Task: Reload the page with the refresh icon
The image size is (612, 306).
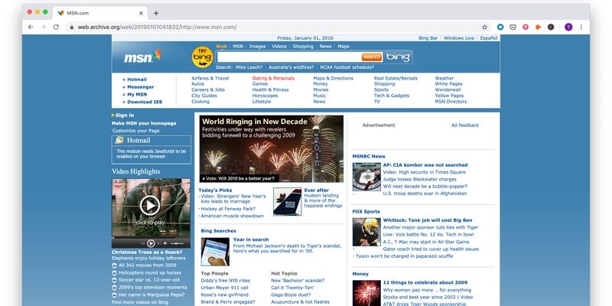Action: pyautogui.click(x=56, y=27)
